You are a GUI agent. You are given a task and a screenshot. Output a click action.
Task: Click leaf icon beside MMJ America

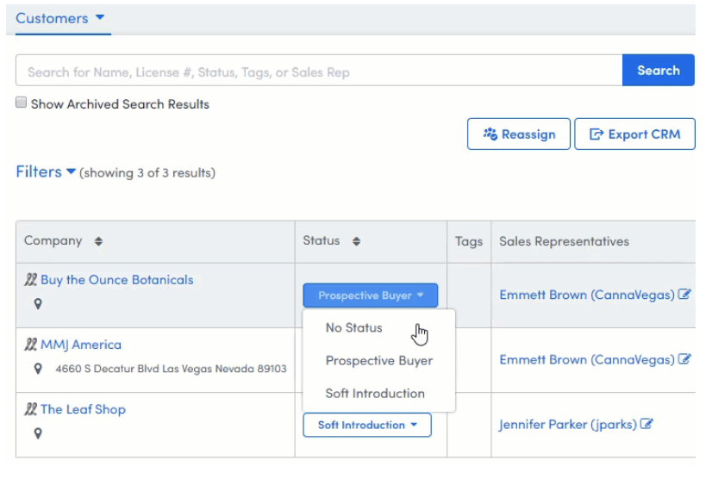pos(30,345)
